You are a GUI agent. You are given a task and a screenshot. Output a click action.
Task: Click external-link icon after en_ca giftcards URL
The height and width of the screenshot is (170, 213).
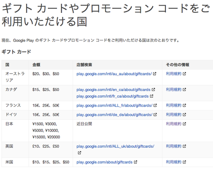point(154,89)
